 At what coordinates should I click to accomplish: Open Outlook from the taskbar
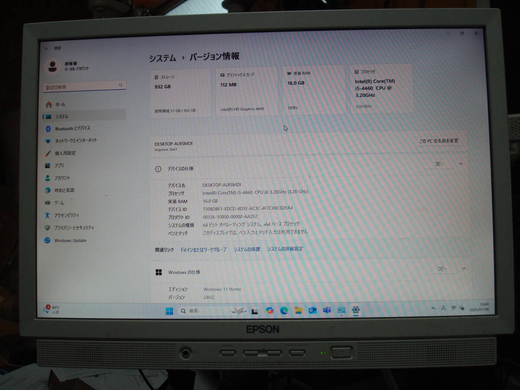(x=312, y=310)
